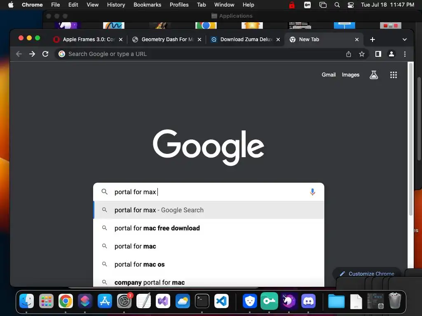This screenshot has width=422, height=316.
Task: Click the forward navigation arrow
Action: click(32, 54)
